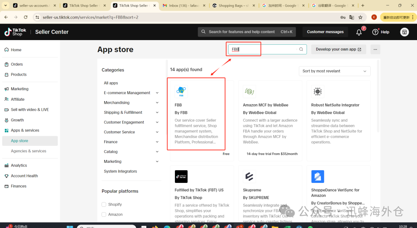Image resolution: width=417 pixels, height=228 pixels.
Task: Check the Amazon platform checkbox
Action: (x=104, y=214)
